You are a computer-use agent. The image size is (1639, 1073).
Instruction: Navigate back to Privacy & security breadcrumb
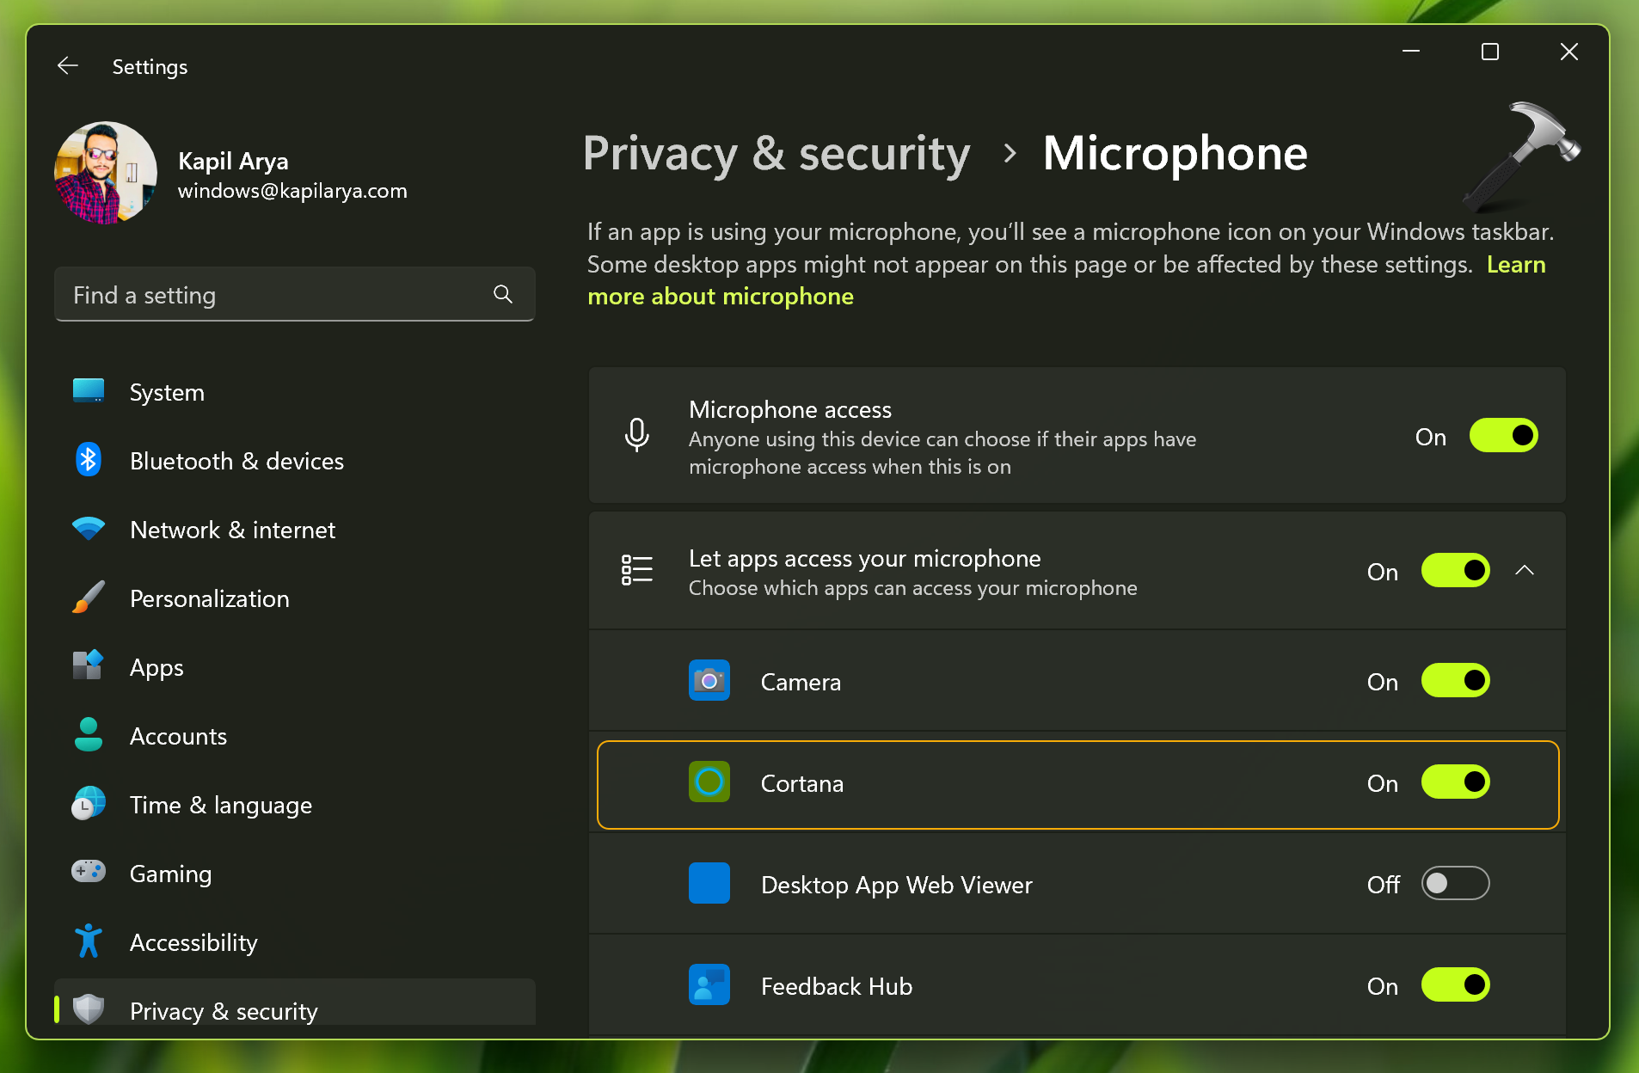tap(777, 154)
